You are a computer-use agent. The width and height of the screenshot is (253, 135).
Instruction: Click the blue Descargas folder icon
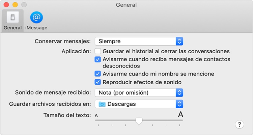102,104
